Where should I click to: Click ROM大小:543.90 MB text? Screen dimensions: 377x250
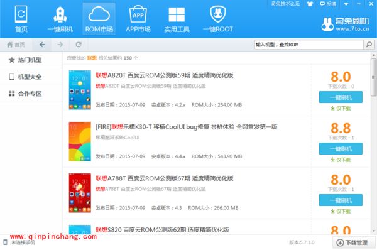click(217, 156)
